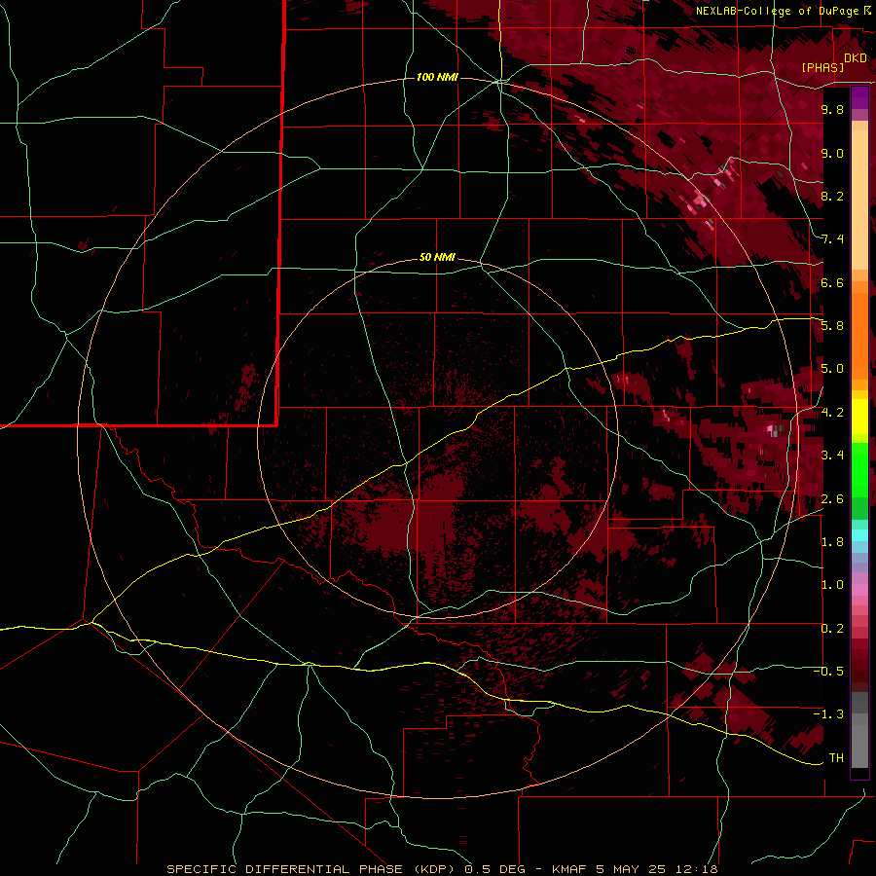Click the 6.6 scale value
876x876 pixels.
coord(832,282)
